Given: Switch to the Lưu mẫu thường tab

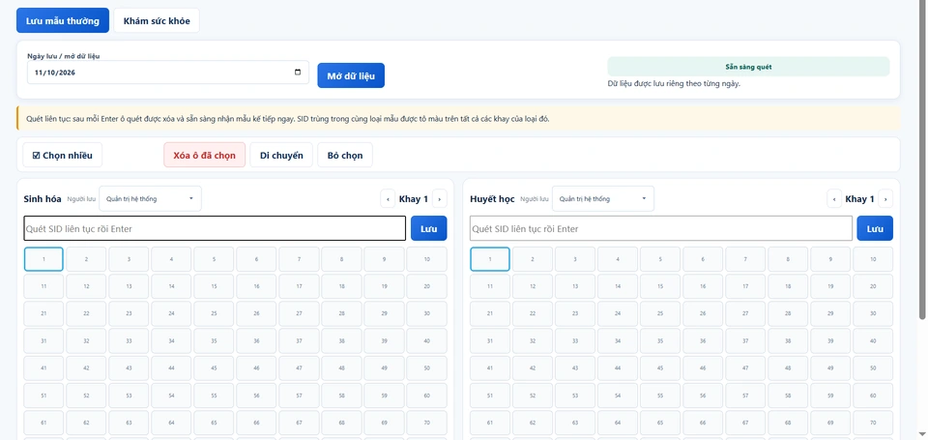Looking at the screenshot, I should [x=63, y=20].
